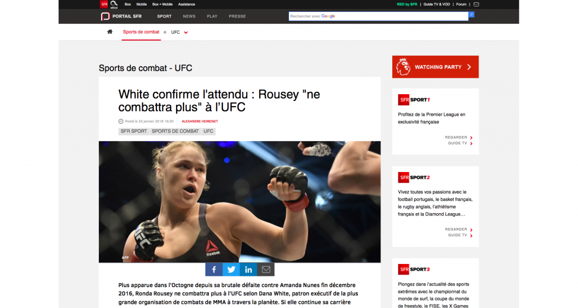Select the Sports de combat tab

[141, 32]
